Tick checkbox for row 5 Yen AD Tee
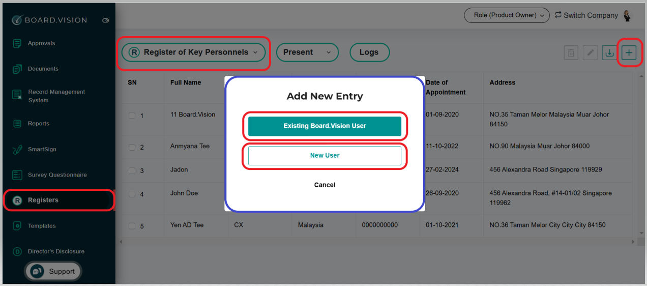 pos(132,226)
